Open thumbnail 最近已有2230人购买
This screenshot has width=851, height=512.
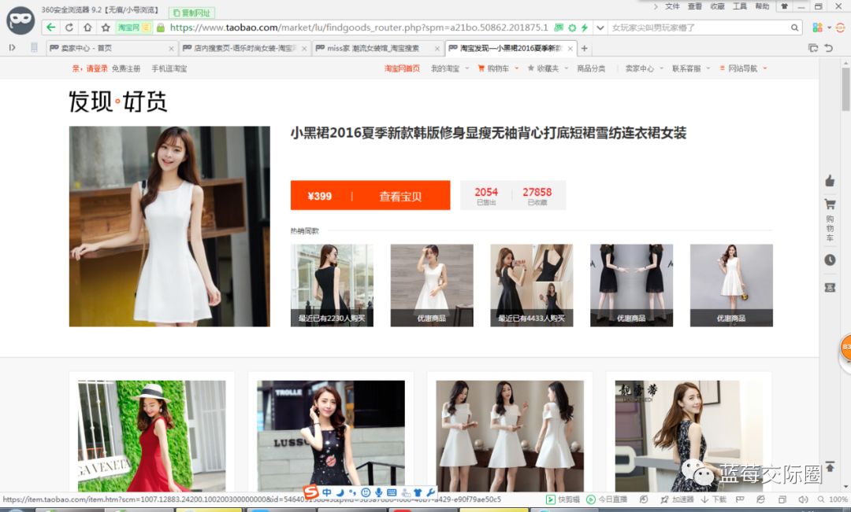point(332,285)
